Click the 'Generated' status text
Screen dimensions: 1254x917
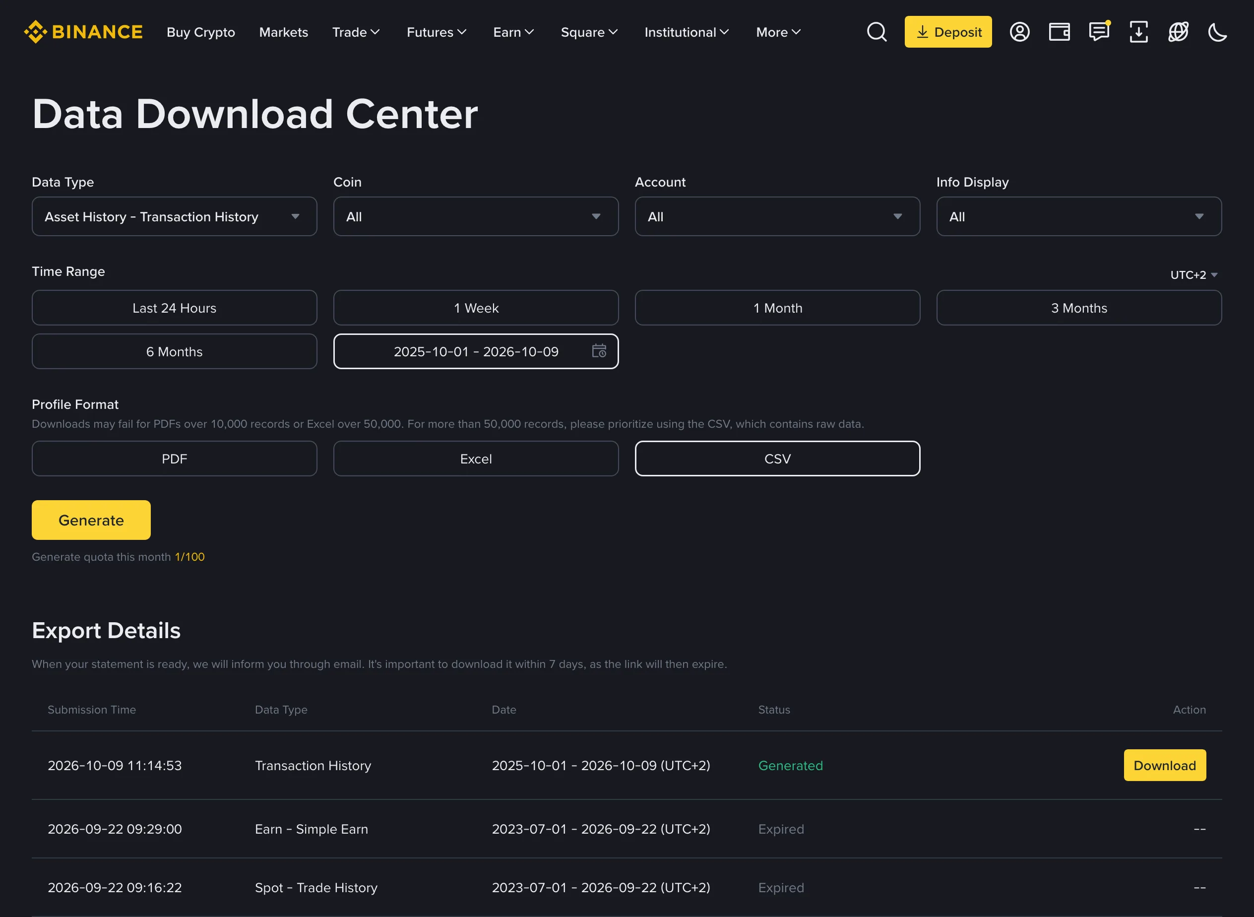(790, 766)
